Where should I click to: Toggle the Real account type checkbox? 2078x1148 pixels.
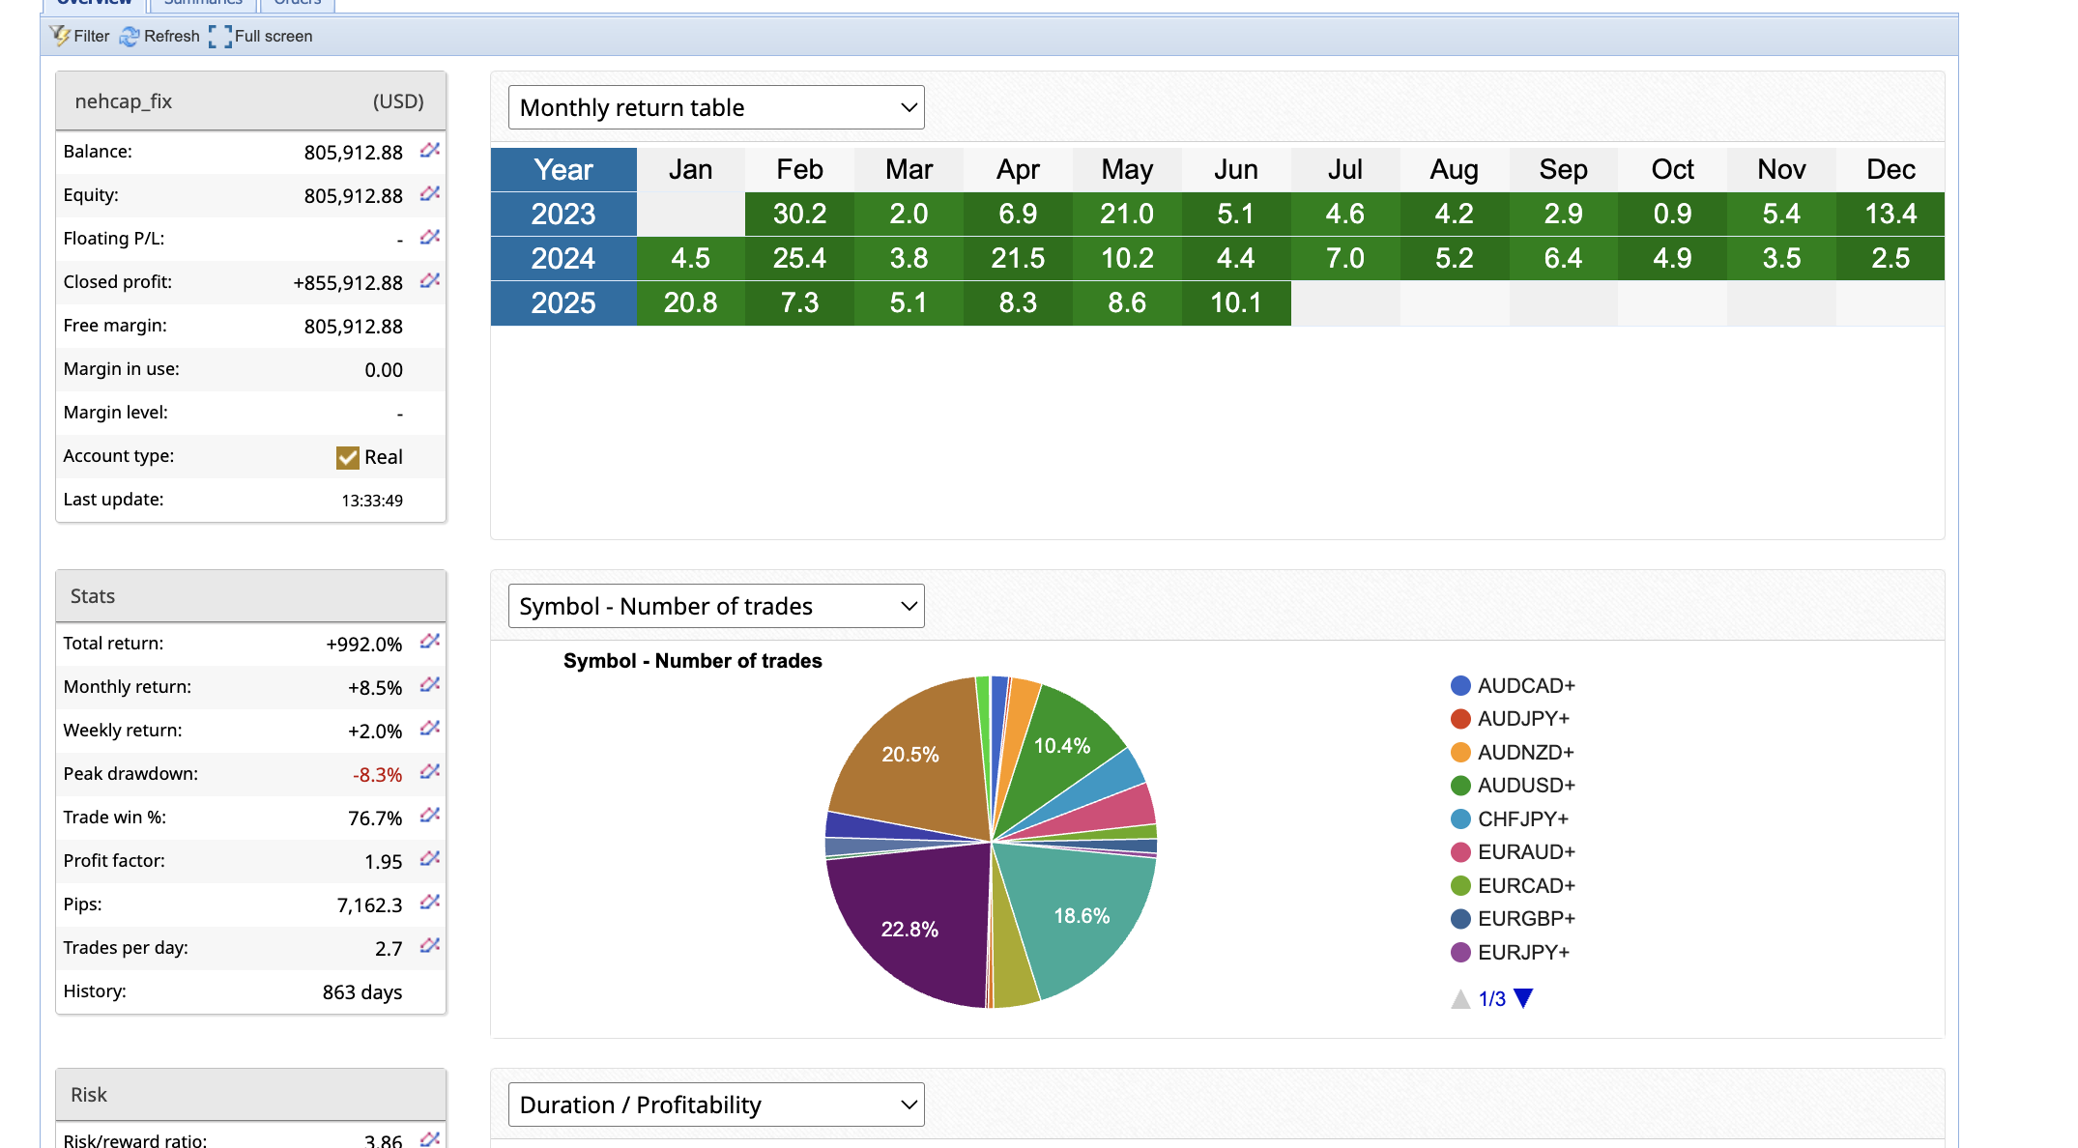[348, 457]
